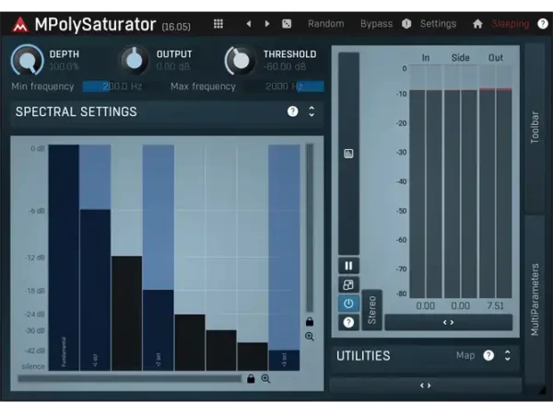The image size is (553, 414).
Task: Click the Fundamental harmonic bar
Action: point(64,258)
